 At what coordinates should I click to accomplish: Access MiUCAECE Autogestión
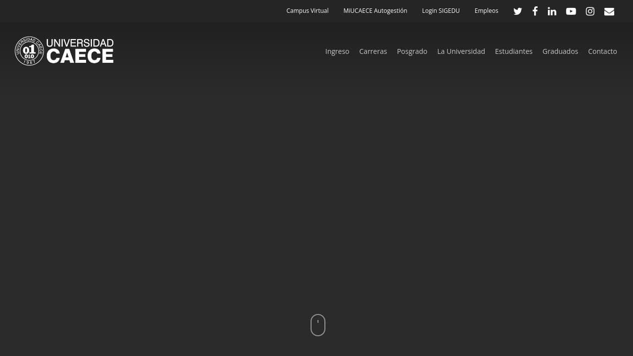tap(375, 10)
